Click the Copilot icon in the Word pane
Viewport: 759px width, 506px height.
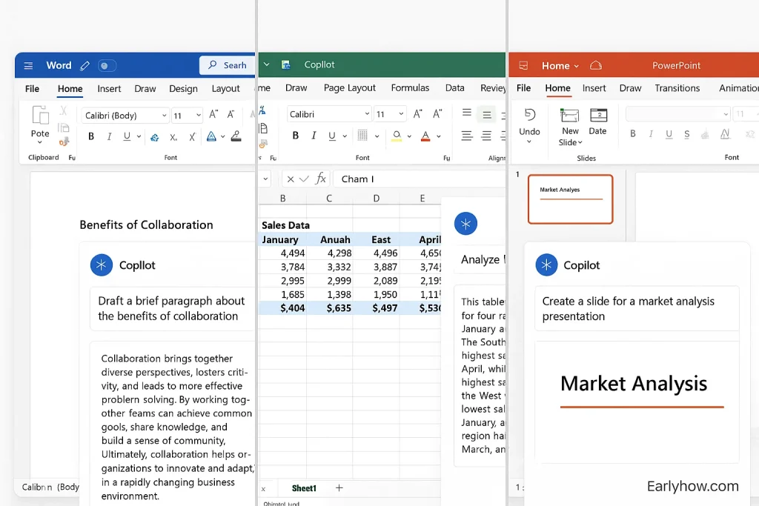coord(101,265)
